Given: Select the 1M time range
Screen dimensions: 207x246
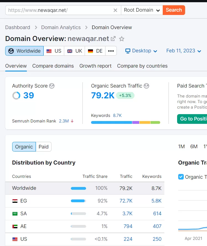Looking at the screenshot, I should (181, 147).
